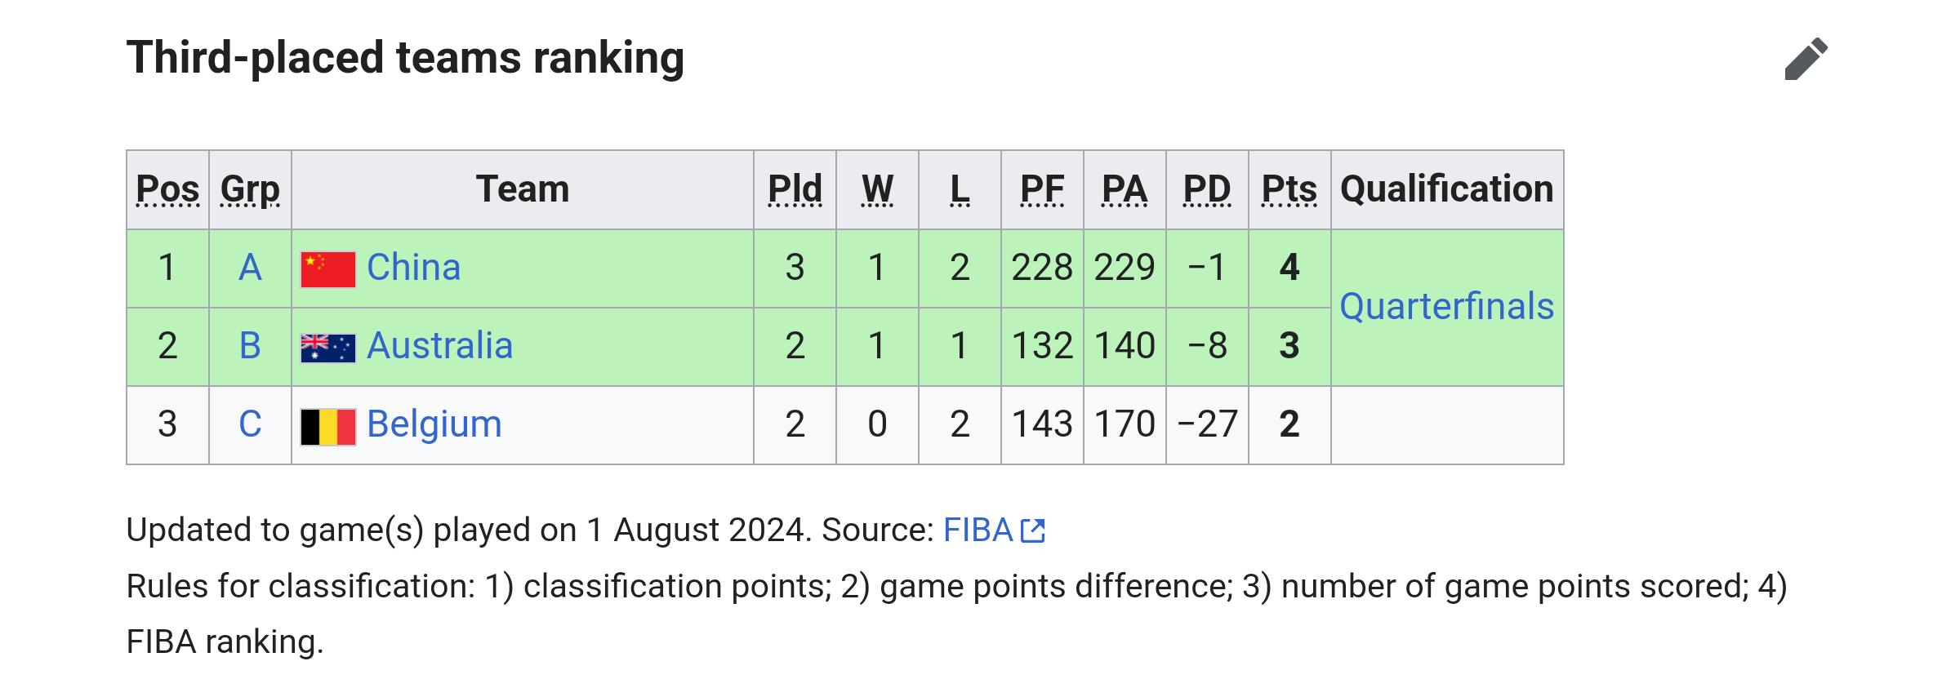The image size is (1933, 688).
Task: Click the Pts column header abbreviation
Action: coord(1289,189)
